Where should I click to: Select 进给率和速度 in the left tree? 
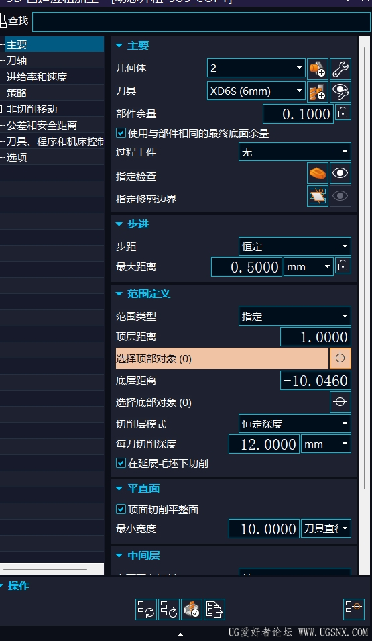click(x=37, y=77)
